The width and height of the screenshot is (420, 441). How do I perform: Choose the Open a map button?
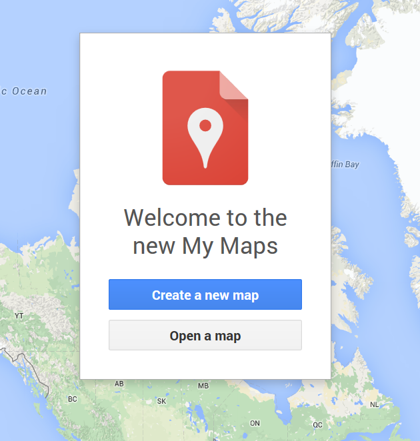[205, 335]
